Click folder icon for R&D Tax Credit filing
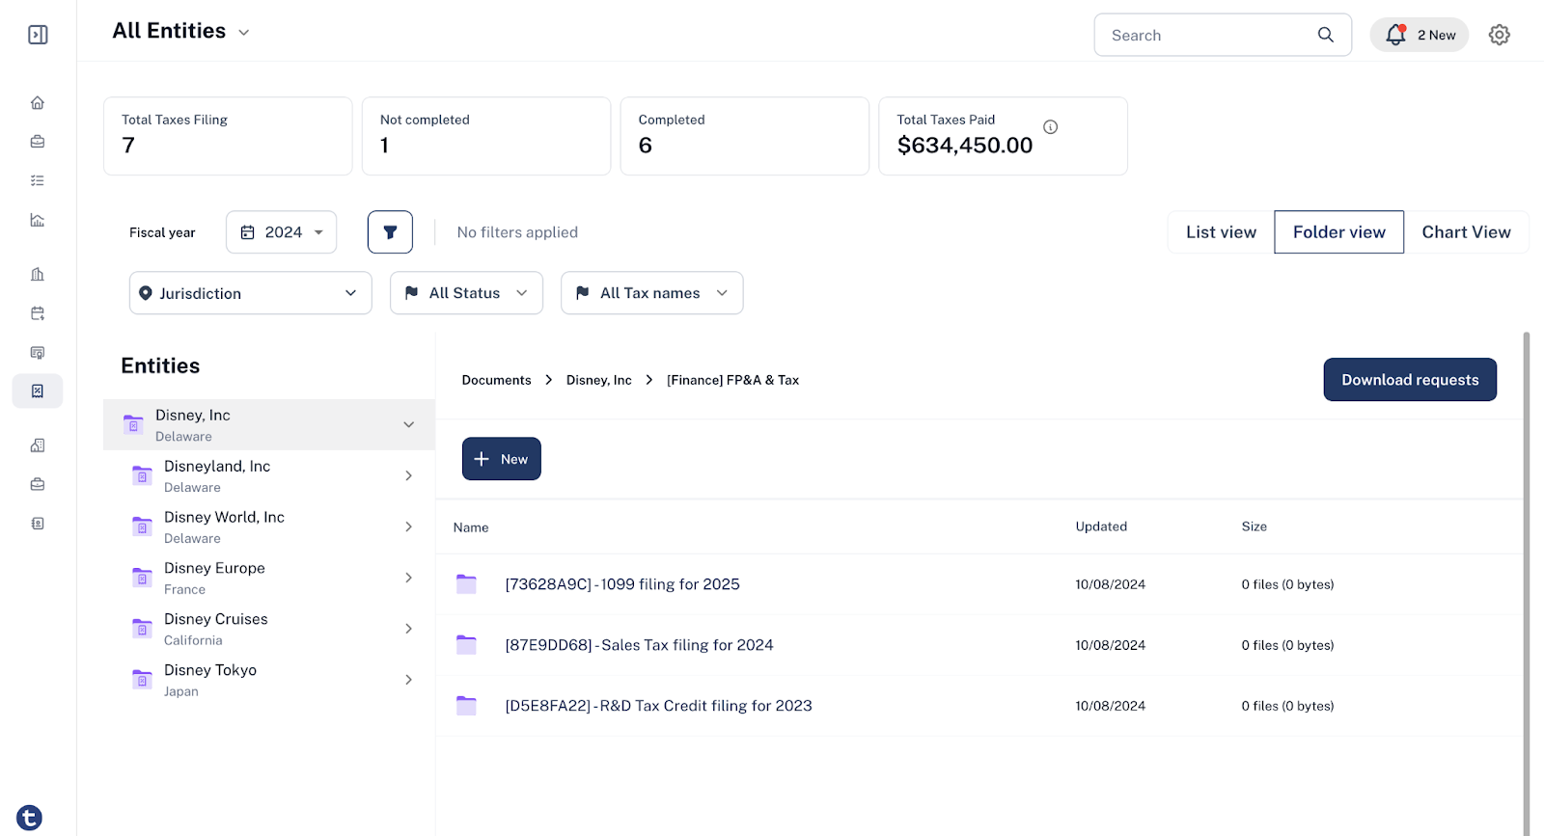Screen dimensions: 1544x836 tap(466, 705)
